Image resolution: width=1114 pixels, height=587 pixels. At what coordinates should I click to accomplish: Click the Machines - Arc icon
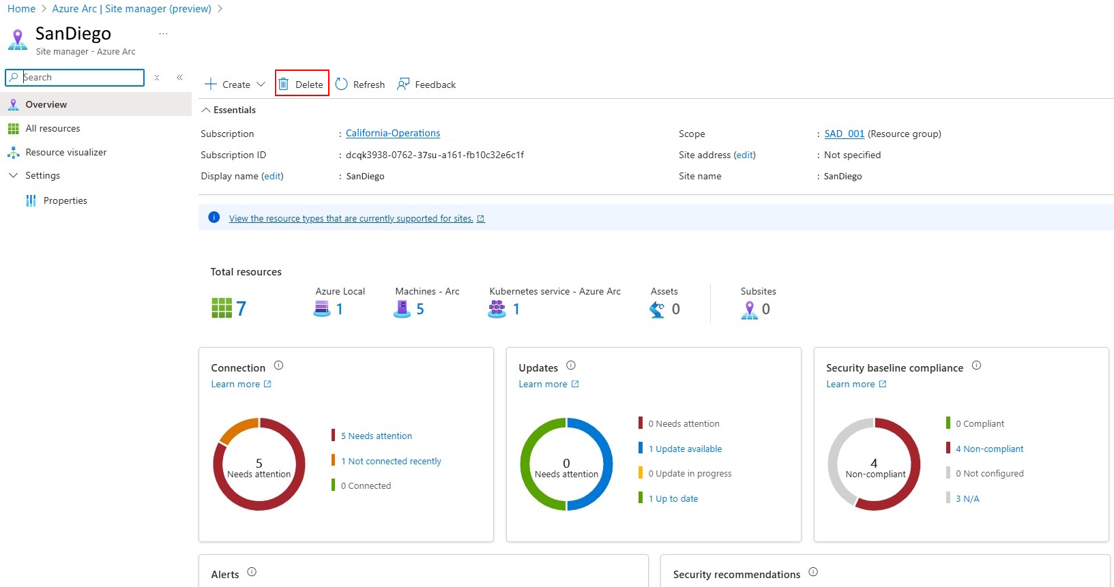pos(402,309)
